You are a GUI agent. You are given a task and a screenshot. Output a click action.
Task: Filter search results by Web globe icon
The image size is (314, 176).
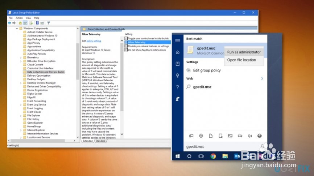point(260,136)
